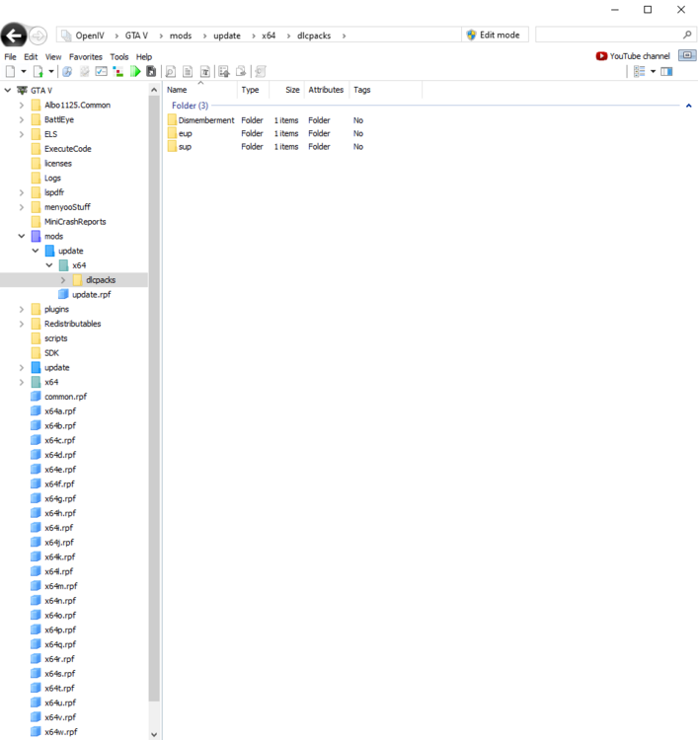The width and height of the screenshot is (698, 740).
Task: Open the File menu
Action: [11, 57]
